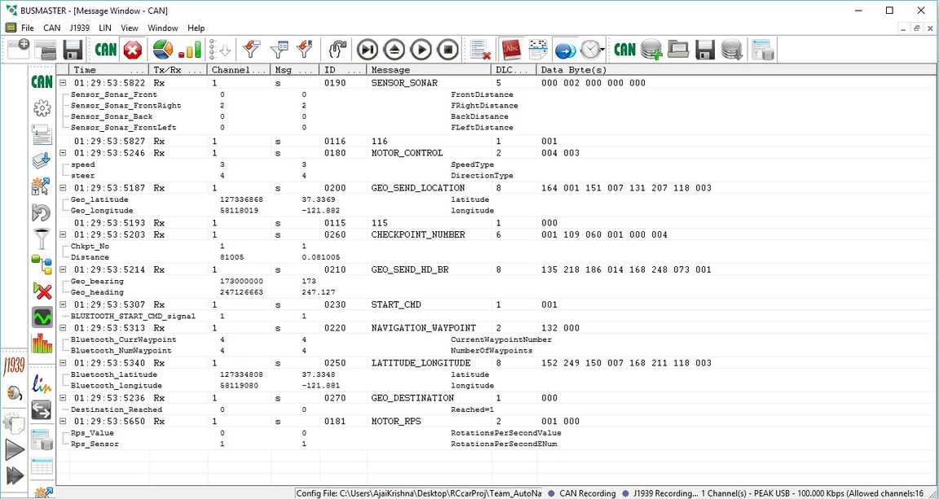Click the sidebar undo arrow icon
The width and height of the screenshot is (939, 499).
click(x=42, y=212)
